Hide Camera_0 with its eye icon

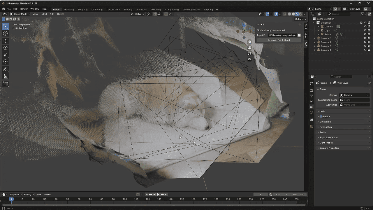pyautogui.click(x=365, y=38)
